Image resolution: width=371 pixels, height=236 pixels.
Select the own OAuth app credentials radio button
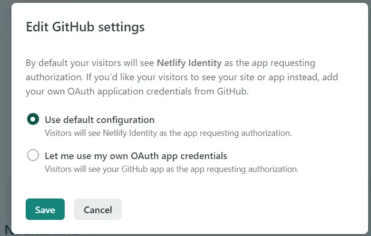coord(33,155)
